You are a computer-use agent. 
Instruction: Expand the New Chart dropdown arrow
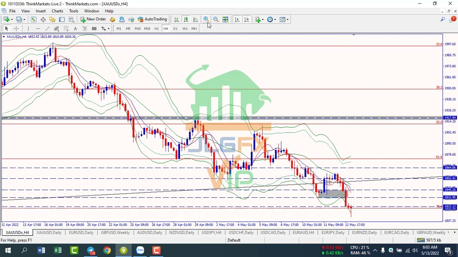pyautogui.click(x=12, y=19)
